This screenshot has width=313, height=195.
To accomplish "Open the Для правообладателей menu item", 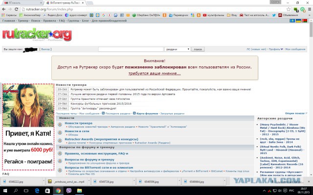I will 109,20.
